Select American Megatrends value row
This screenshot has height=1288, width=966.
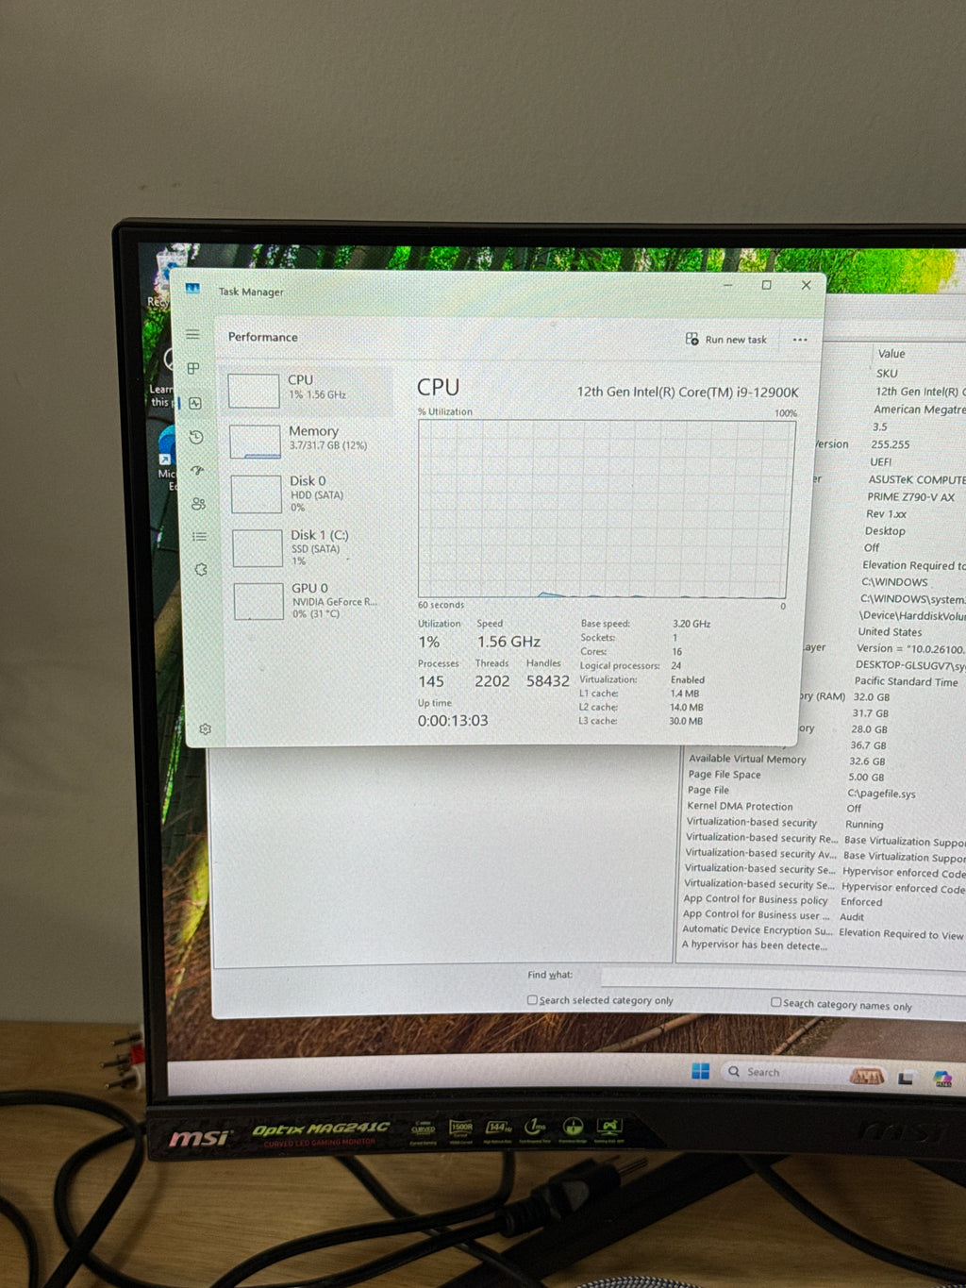920,410
